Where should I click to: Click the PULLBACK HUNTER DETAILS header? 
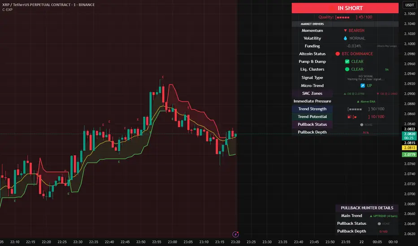coord(367,208)
